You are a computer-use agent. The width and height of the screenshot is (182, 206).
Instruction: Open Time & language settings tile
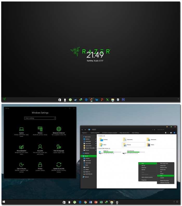pyautogui.click(x=59, y=149)
